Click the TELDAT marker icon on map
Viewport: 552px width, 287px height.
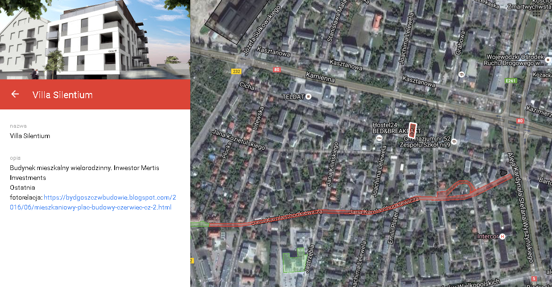(308, 96)
